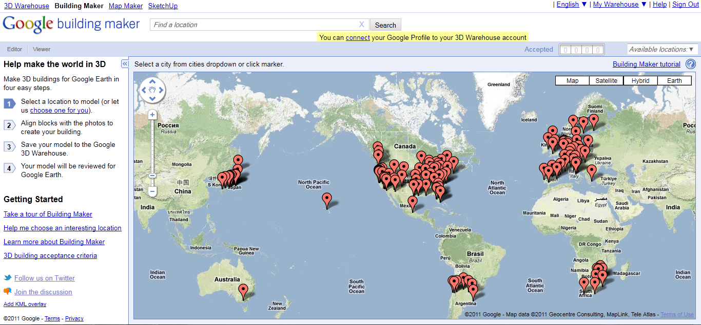Pan the map left
701x325 pixels.
144,90
